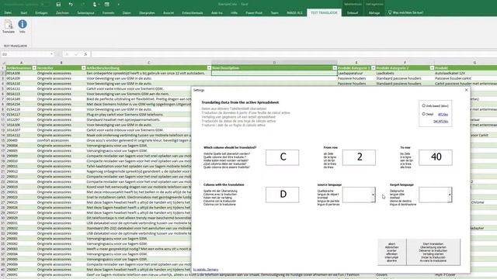Screen dimensions: 497x279
Task: Click the cell 'comfort accessoires' in column B
Action: coord(53,140)
